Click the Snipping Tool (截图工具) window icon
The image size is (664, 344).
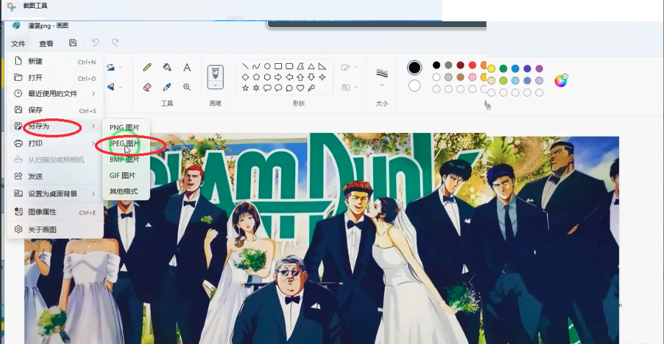pos(11,7)
